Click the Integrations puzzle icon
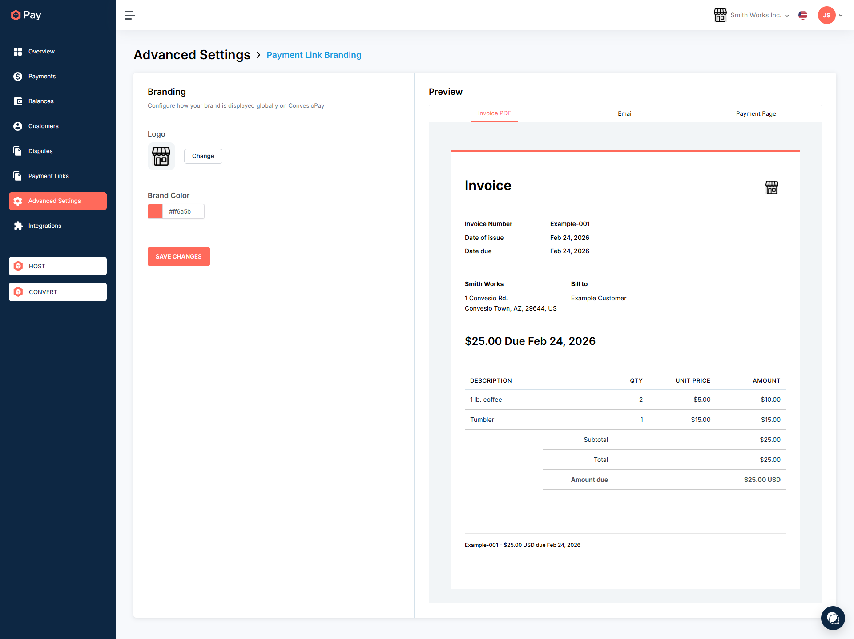 coord(18,226)
